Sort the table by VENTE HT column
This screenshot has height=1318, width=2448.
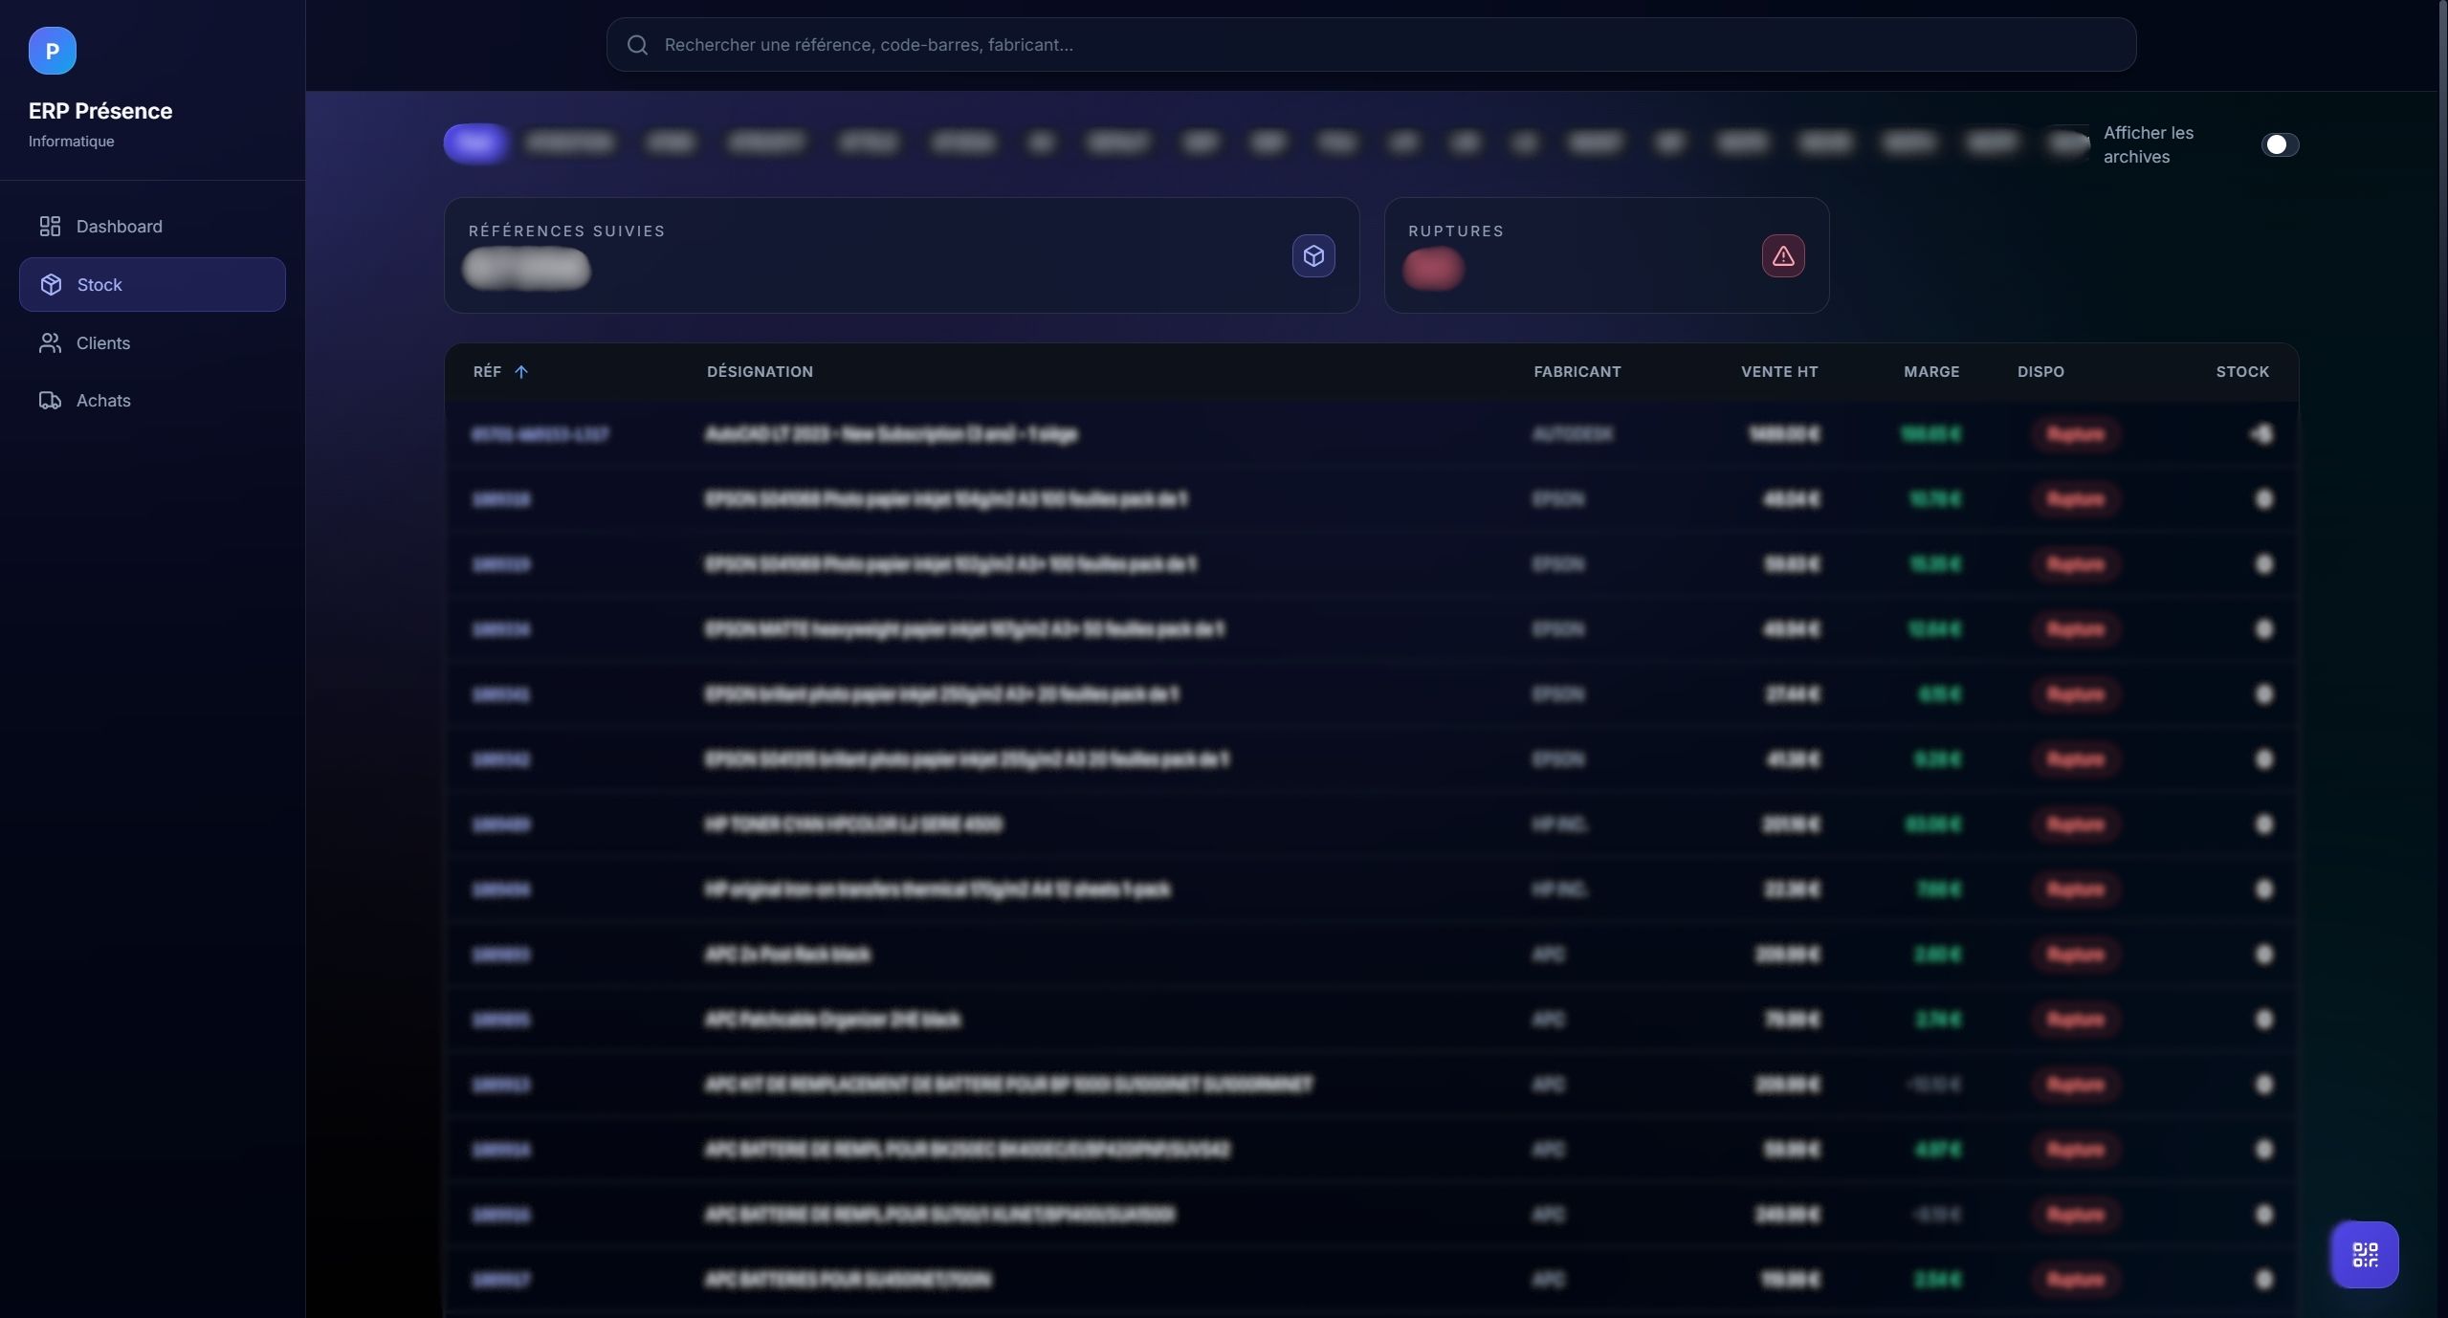point(1779,372)
